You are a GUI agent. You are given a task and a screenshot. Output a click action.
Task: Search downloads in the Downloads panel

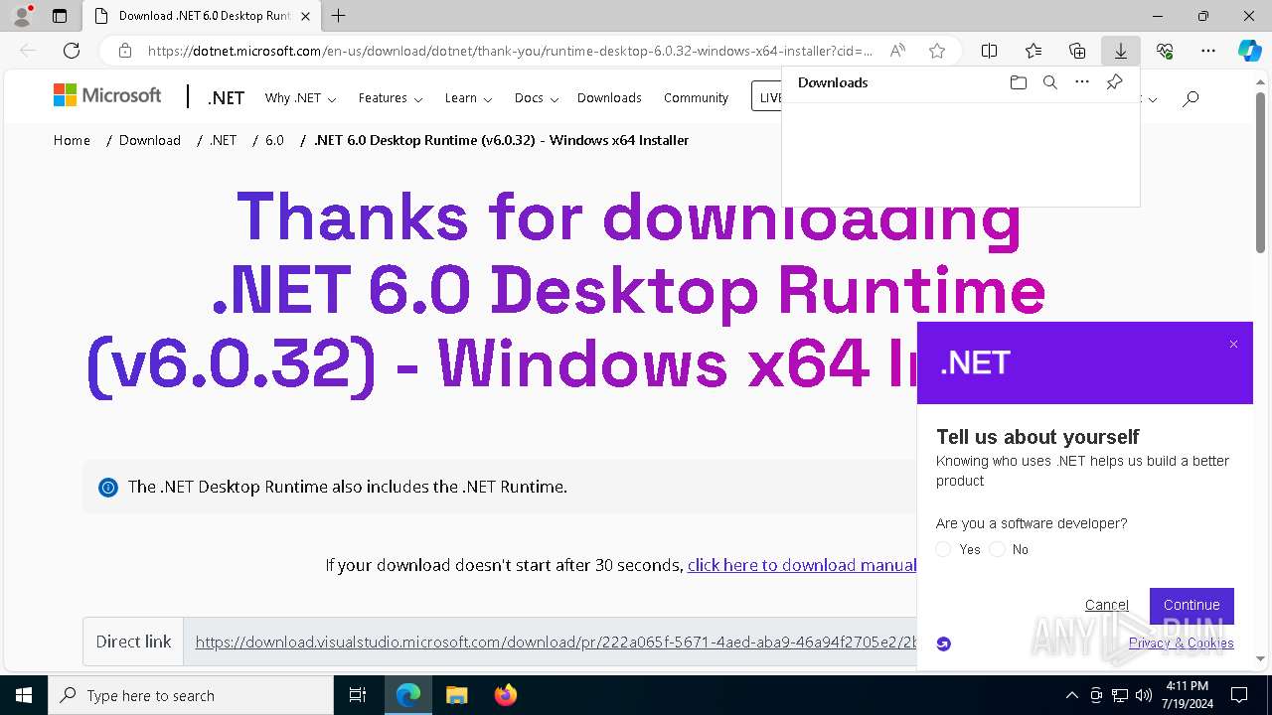tap(1049, 82)
